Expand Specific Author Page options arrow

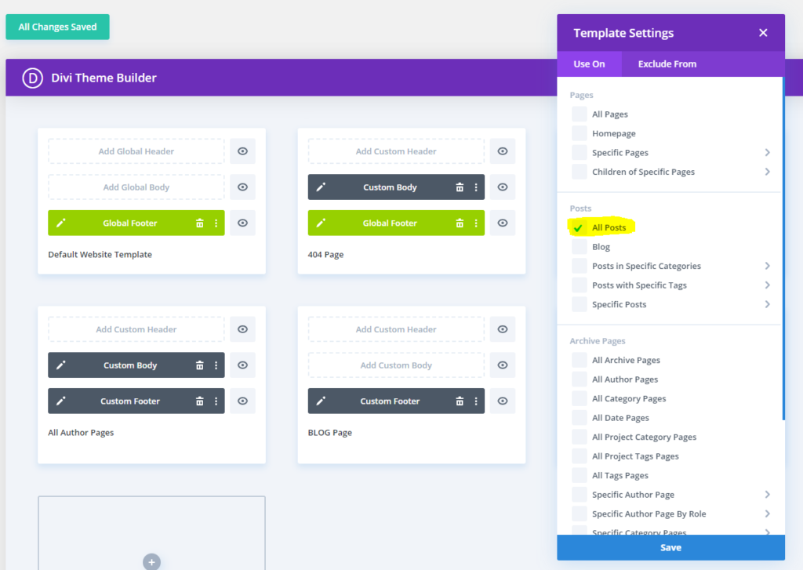(767, 495)
